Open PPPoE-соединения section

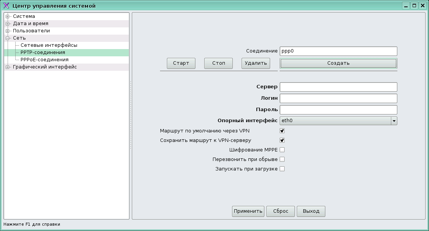(x=44, y=60)
